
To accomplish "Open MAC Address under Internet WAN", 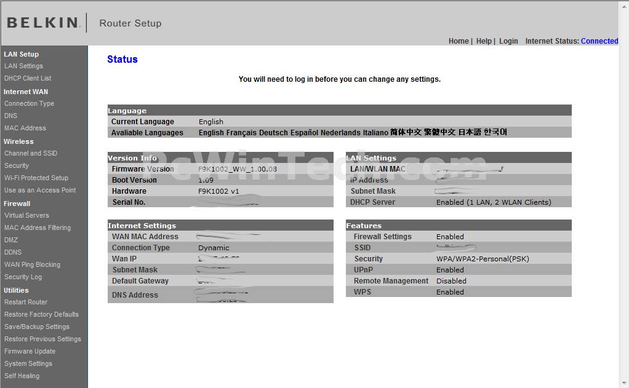I will coord(25,128).
